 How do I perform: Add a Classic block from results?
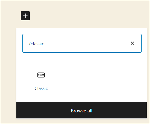[x=41, y=81]
